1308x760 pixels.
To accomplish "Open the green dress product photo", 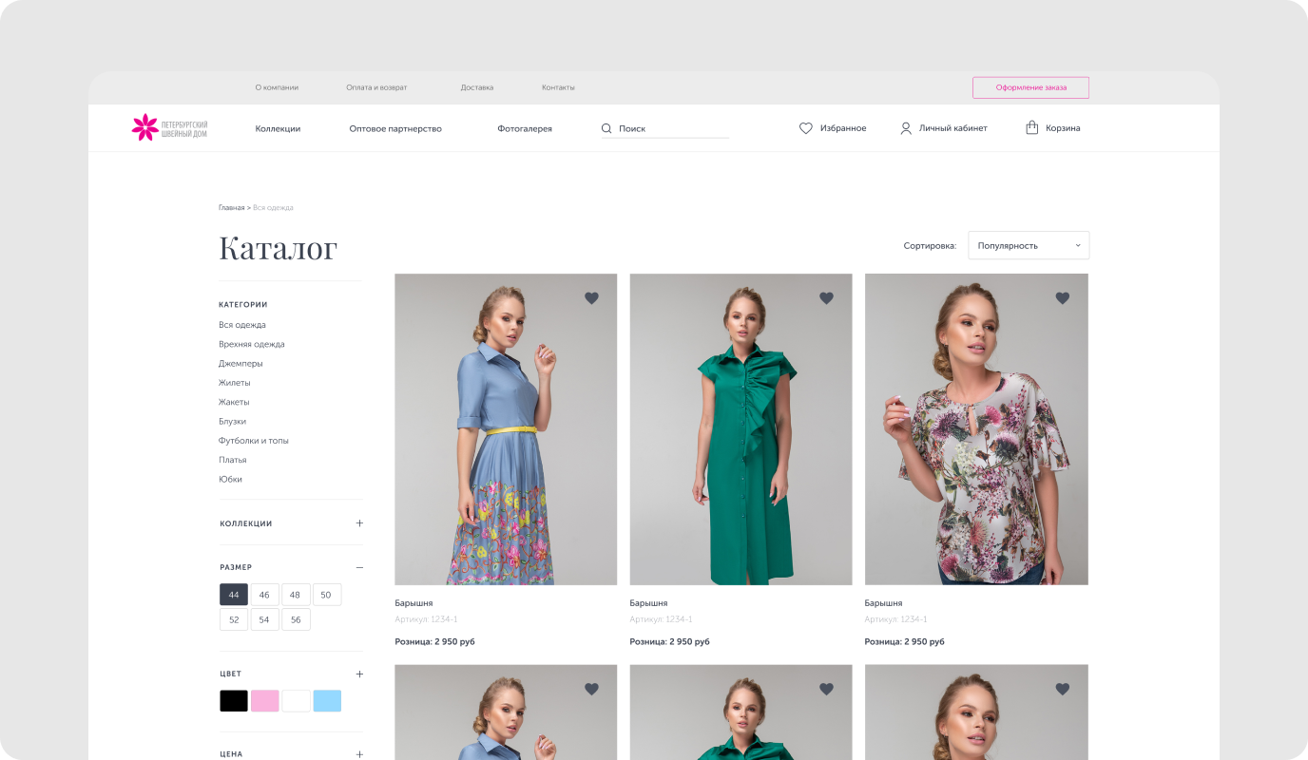I will pos(741,429).
